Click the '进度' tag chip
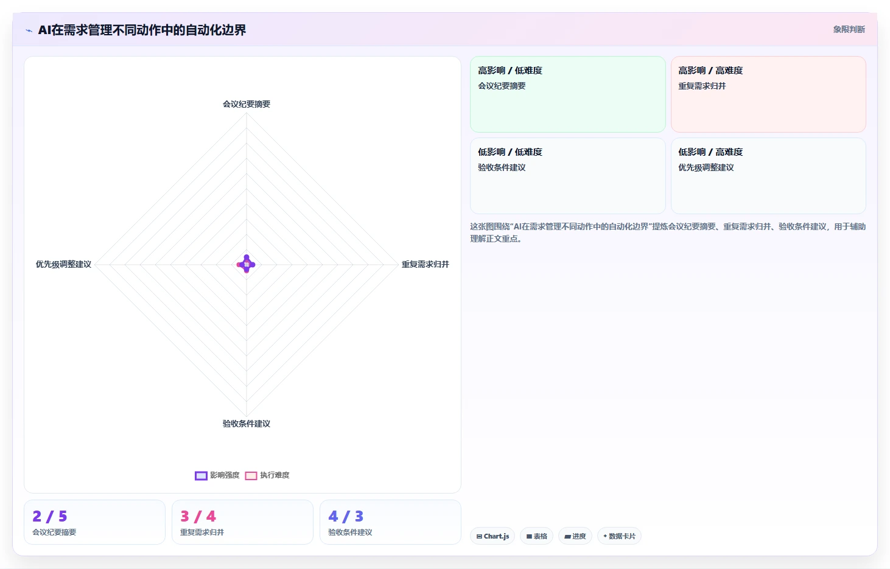Screen dimensions: 890x569 click(x=575, y=536)
